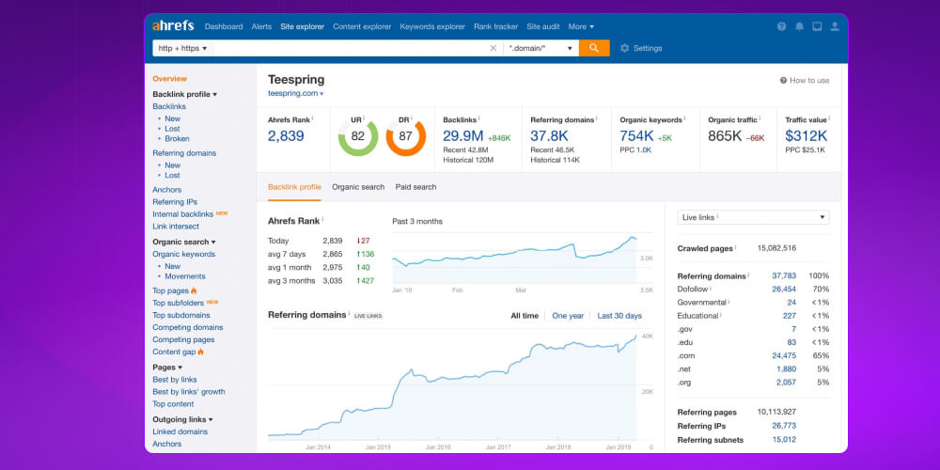Clear the search field with X icon
The width and height of the screenshot is (940, 470).
(x=493, y=48)
